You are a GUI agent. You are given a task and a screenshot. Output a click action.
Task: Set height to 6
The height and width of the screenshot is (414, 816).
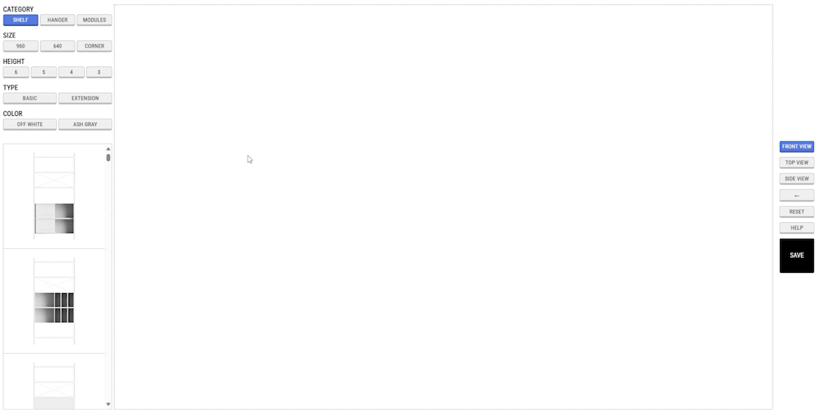point(16,72)
